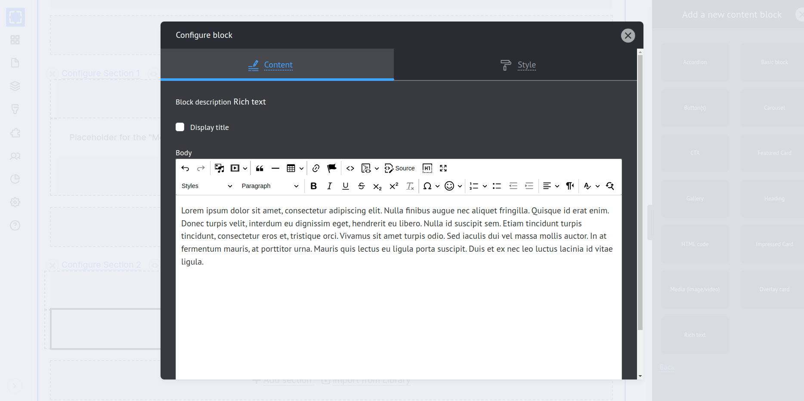Viewport: 804px width, 401px height.
Task: Open Configure Section 1 link behind dialog
Action: pos(101,74)
